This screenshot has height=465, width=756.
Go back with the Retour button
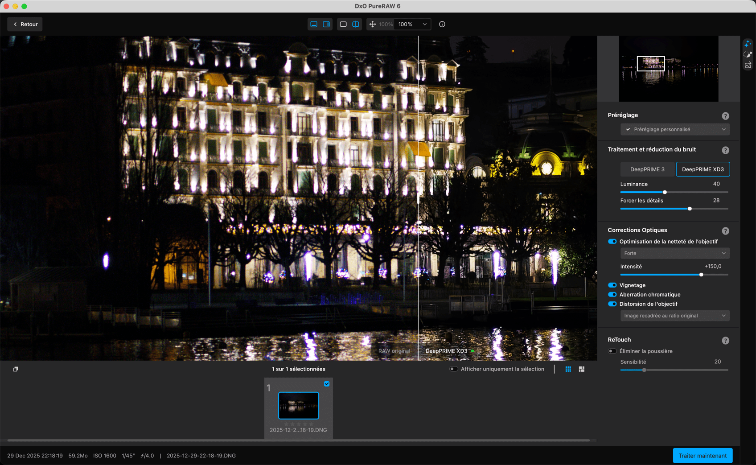click(x=25, y=24)
